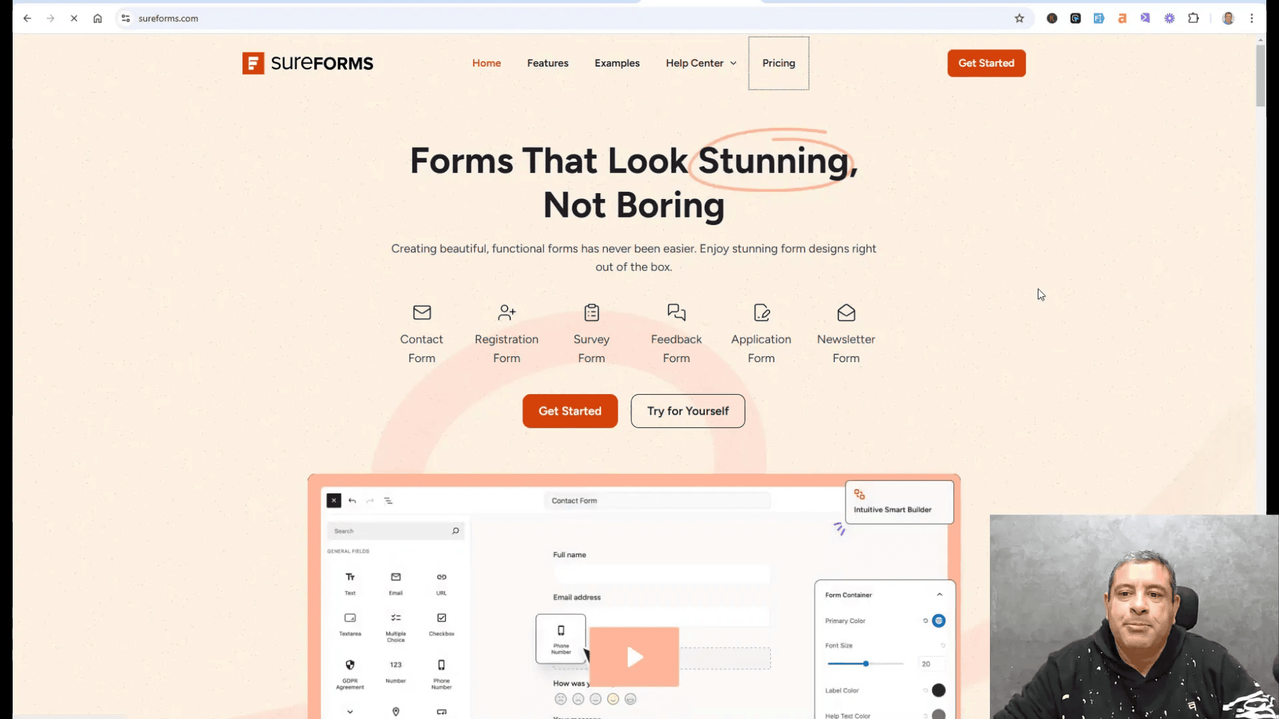
Task: Select the Phone Number field icon
Action: pyautogui.click(x=441, y=664)
